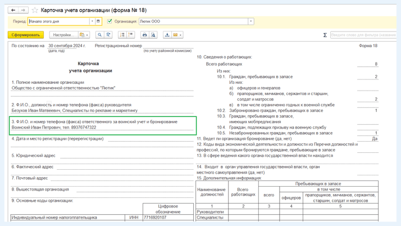
Task: Expand all report groups
Action: pos(122,35)
